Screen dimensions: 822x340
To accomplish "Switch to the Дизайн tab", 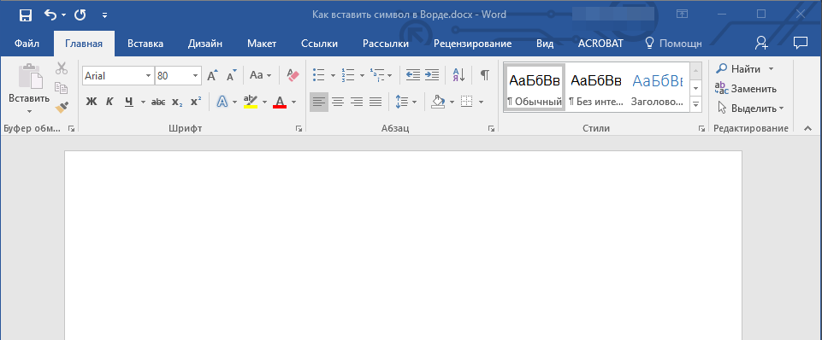I will click(x=205, y=44).
